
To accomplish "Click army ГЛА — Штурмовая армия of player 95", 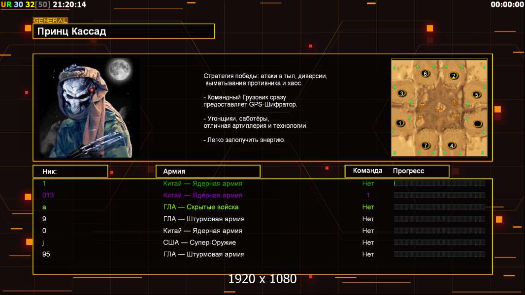I will pyautogui.click(x=204, y=254).
